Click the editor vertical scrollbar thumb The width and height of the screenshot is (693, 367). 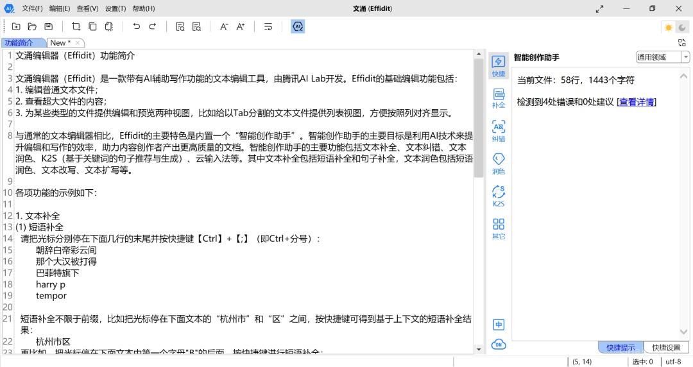479,118
